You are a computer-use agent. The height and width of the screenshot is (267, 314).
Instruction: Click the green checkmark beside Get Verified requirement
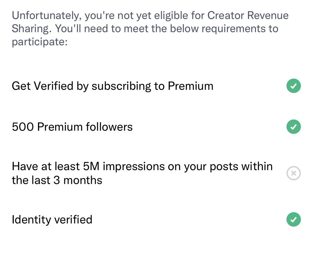[x=293, y=86]
